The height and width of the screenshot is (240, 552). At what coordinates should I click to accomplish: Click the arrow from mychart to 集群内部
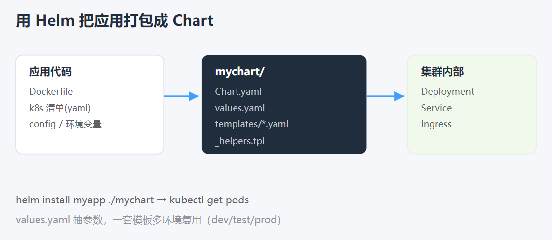(386, 96)
